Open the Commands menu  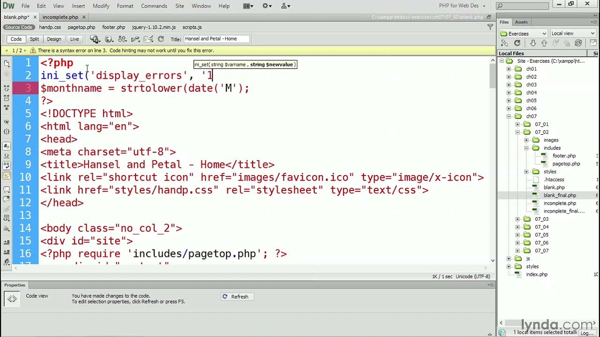154,6
